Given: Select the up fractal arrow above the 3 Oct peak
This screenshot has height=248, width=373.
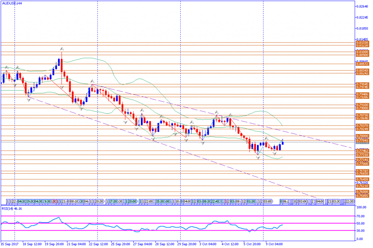Looking at the screenshot, I should (x=216, y=112).
